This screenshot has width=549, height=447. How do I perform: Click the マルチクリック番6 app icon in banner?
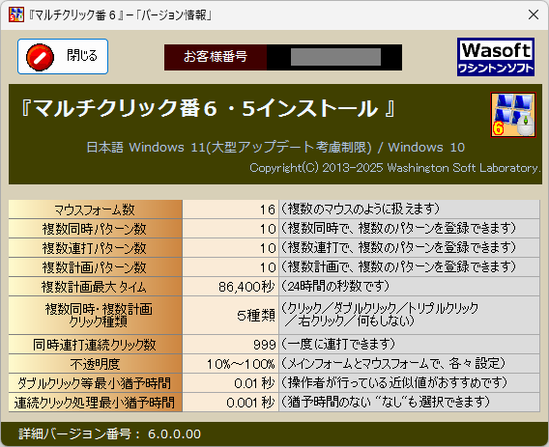513,115
